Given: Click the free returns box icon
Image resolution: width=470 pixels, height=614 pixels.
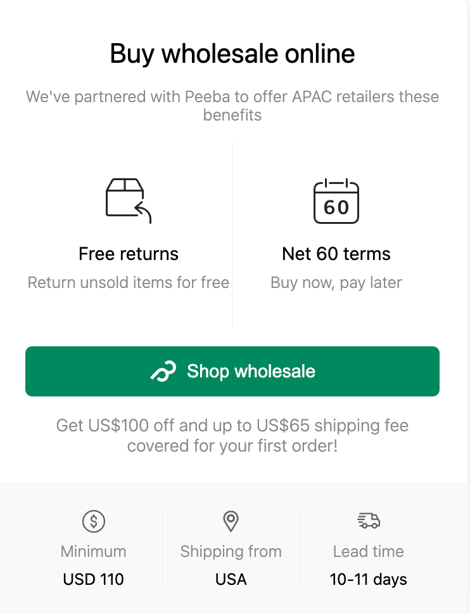Looking at the screenshot, I should (x=128, y=201).
